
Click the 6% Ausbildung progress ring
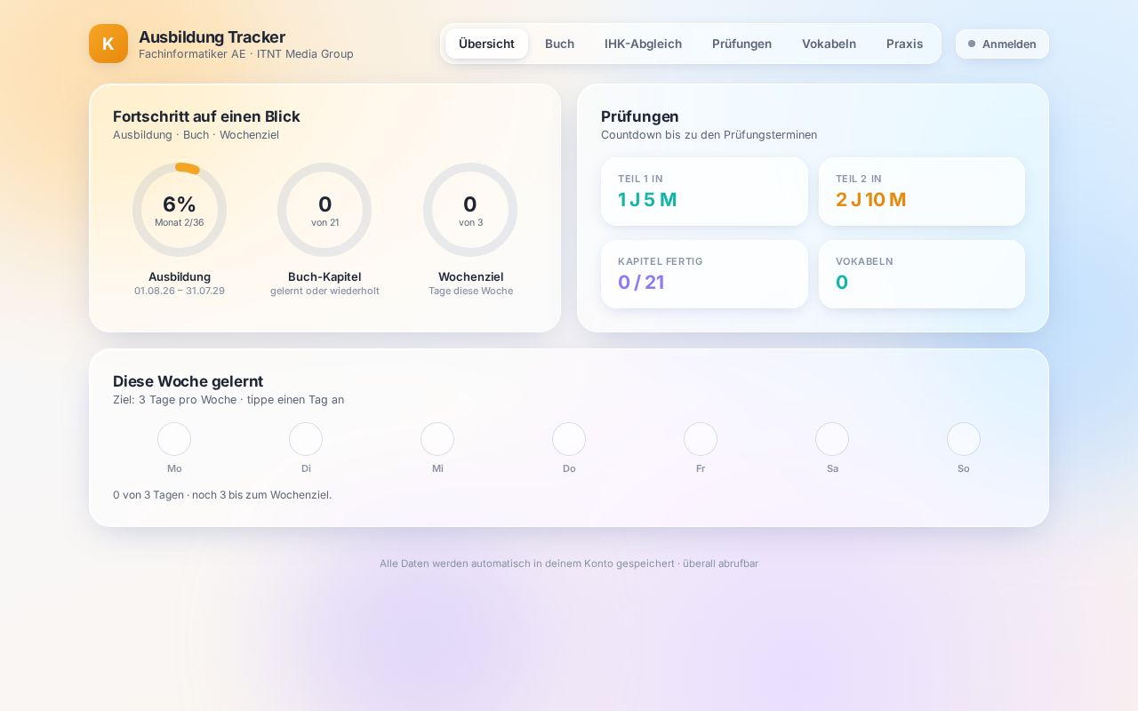click(180, 210)
